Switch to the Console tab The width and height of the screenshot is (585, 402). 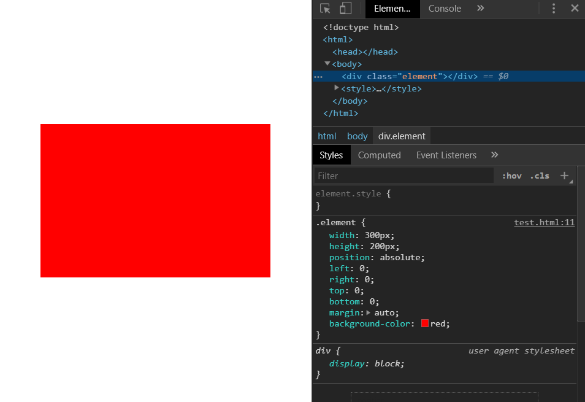click(445, 9)
